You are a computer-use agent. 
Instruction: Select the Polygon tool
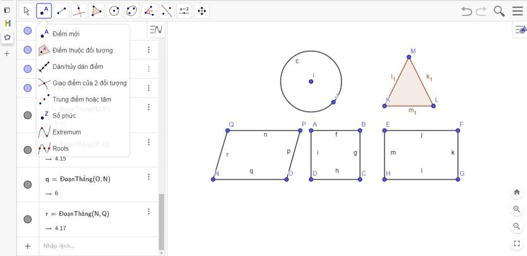coord(96,11)
